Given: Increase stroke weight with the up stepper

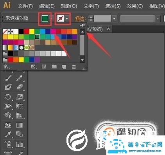Looking at the screenshot, I should (x=91, y=17).
